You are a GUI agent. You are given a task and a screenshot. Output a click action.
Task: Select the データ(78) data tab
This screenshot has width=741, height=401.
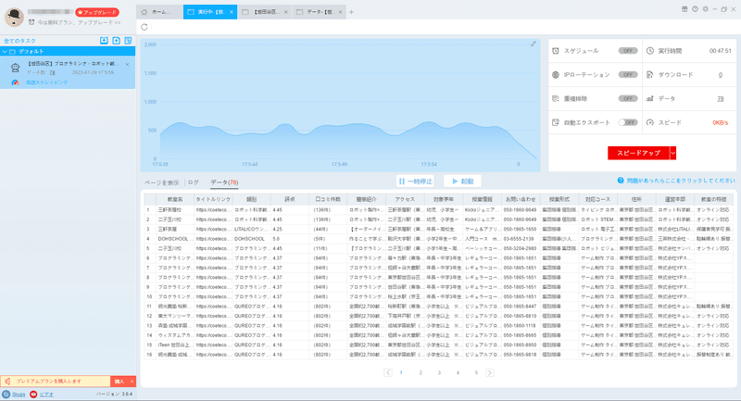(224, 182)
